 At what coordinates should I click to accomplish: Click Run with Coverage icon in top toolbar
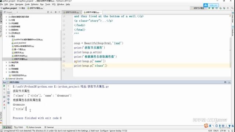pos(217,8)
